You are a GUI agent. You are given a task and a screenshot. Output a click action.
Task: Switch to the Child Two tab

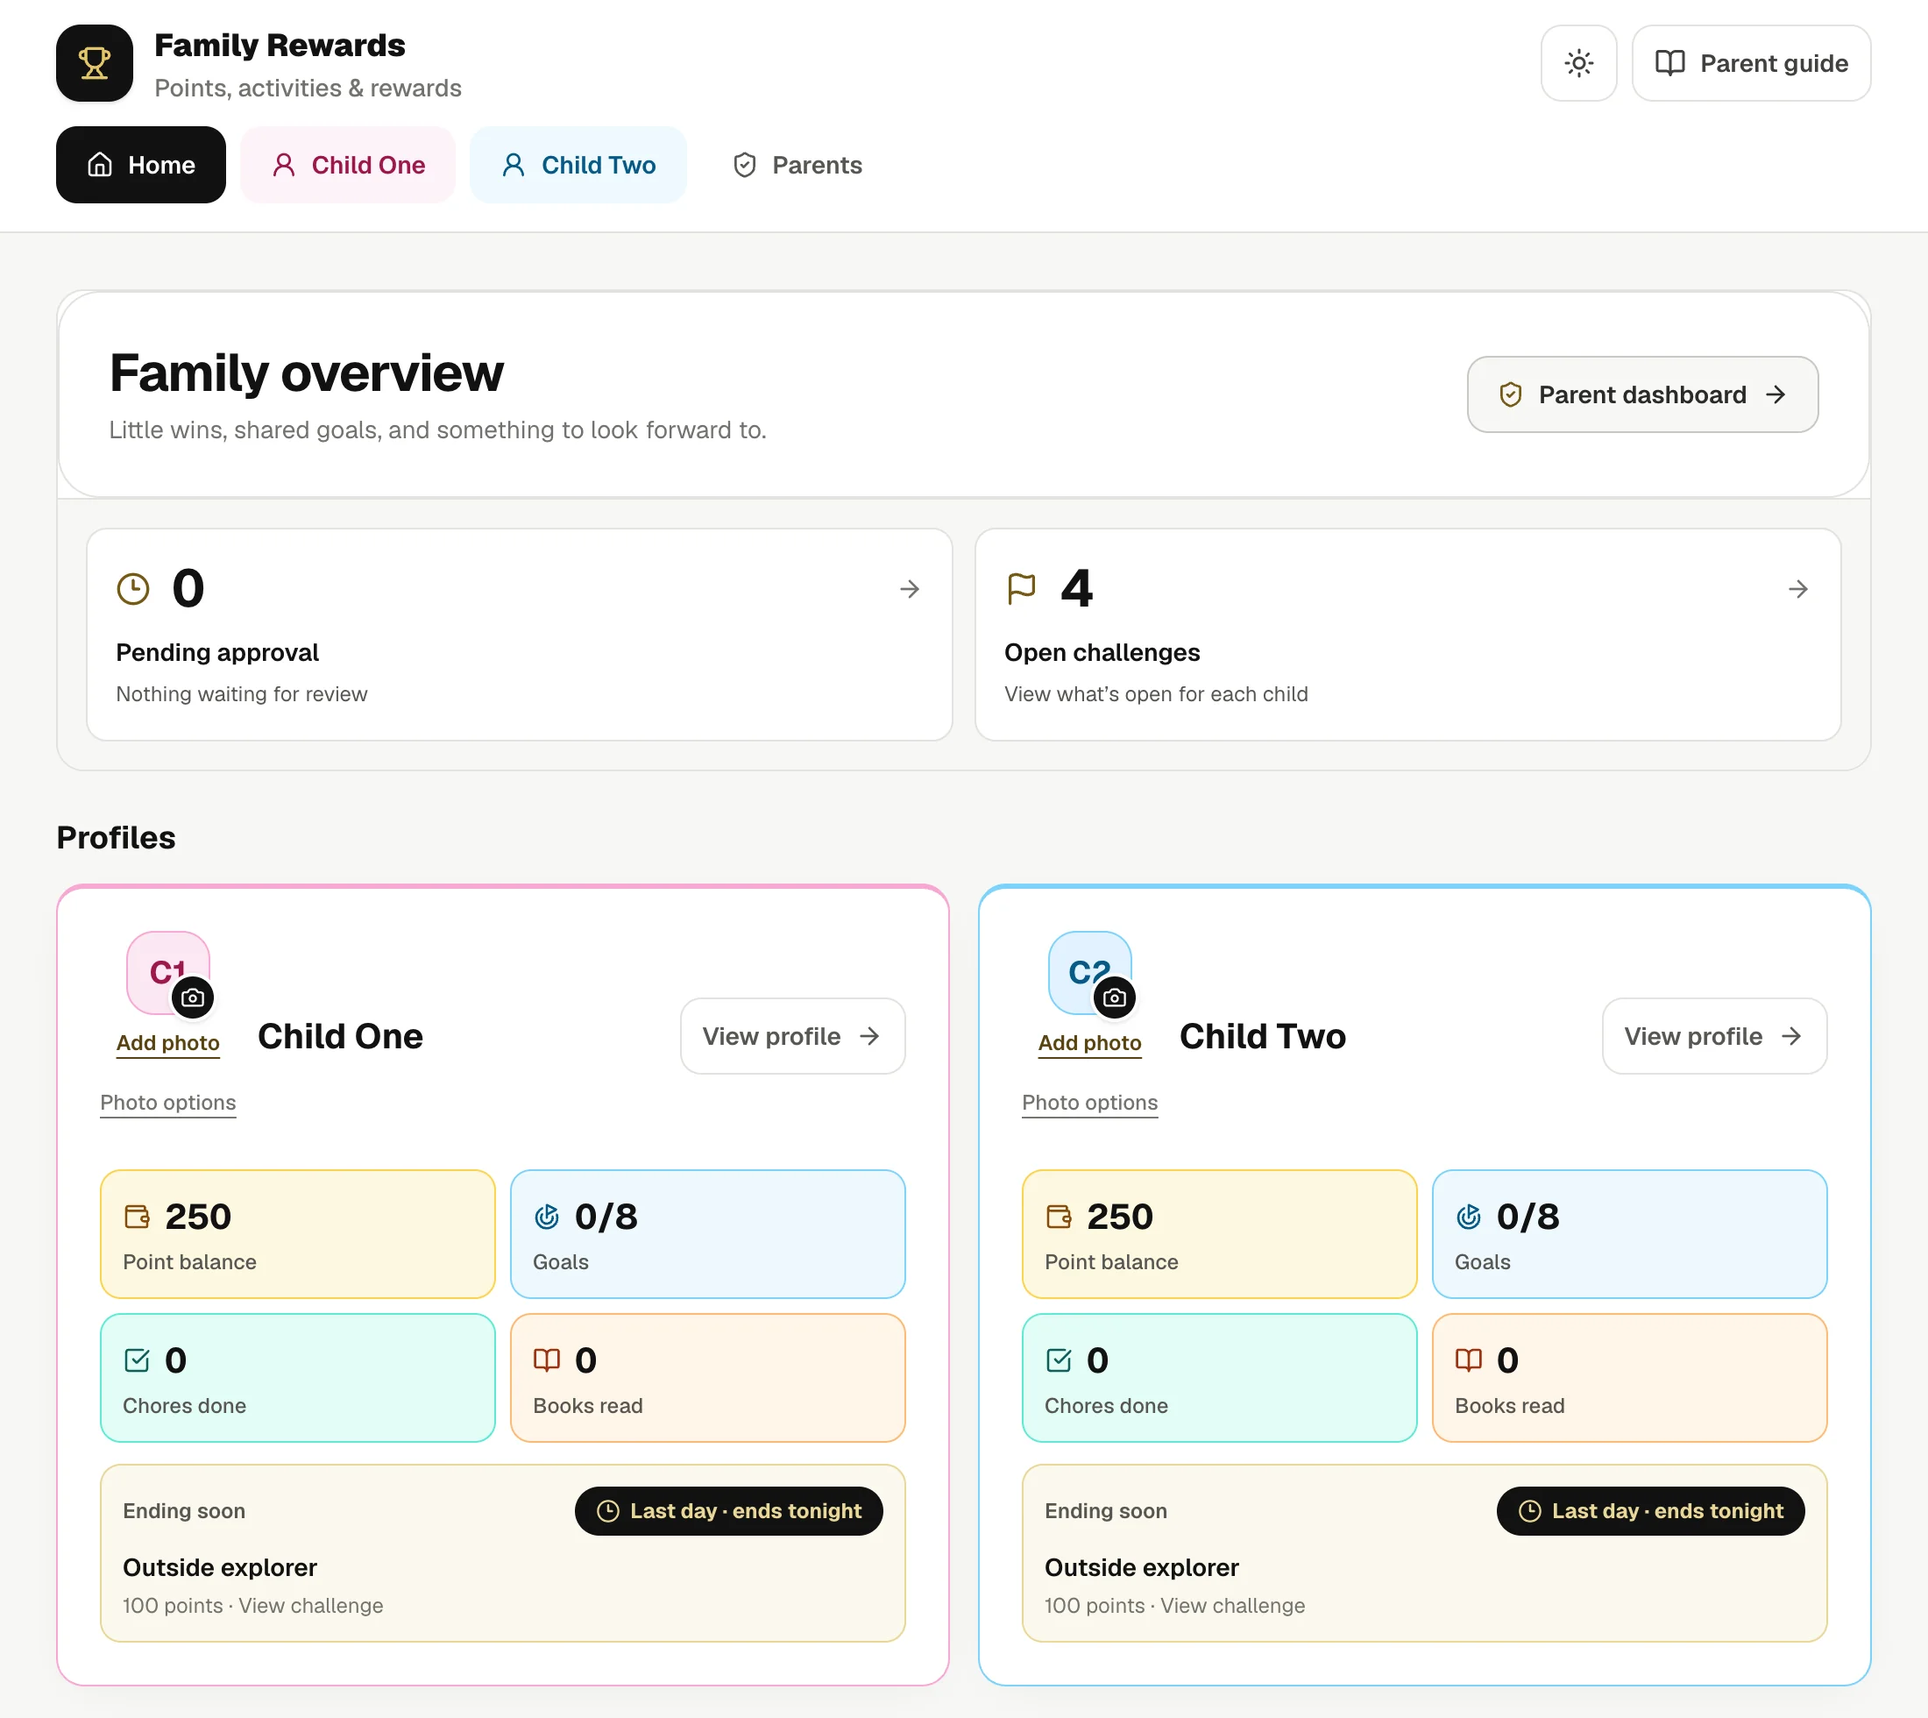pyautogui.click(x=578, y=165)
